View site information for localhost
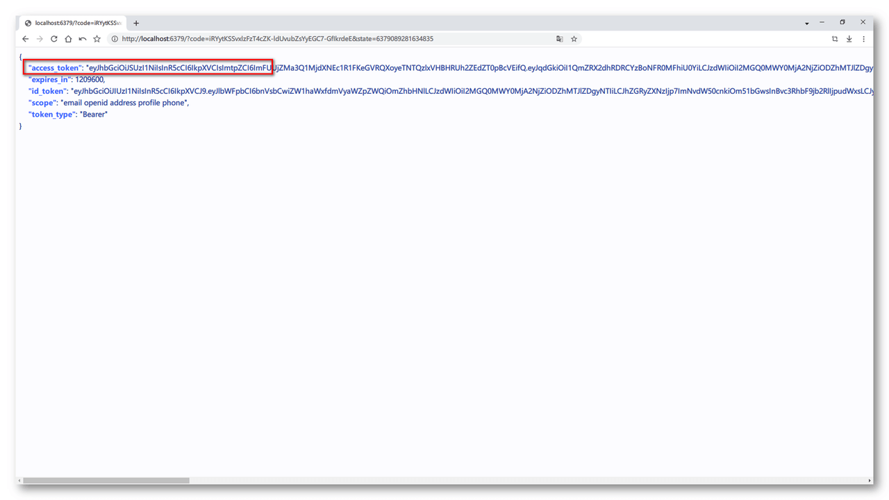 [x=115, y=39]
